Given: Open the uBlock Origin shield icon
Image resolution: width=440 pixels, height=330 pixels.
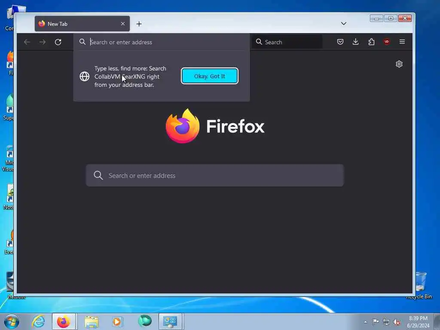Looking at the screenshot, I should tap(387, 42).
